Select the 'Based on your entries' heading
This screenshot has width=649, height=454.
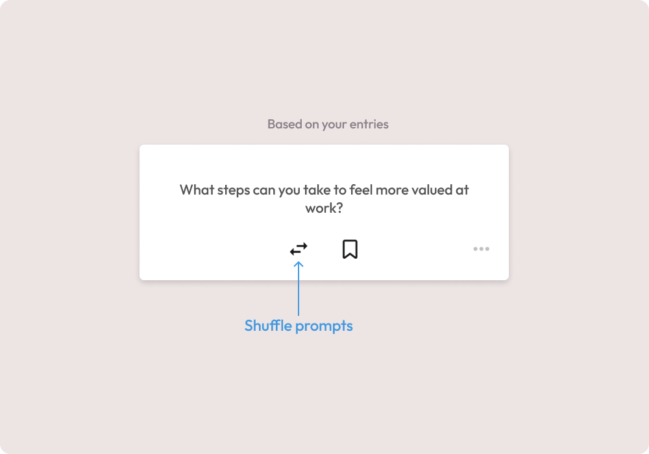tap(328, 124)
